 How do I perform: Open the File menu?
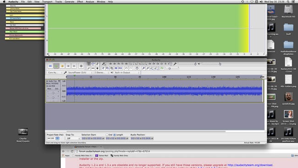coord(23,2)
